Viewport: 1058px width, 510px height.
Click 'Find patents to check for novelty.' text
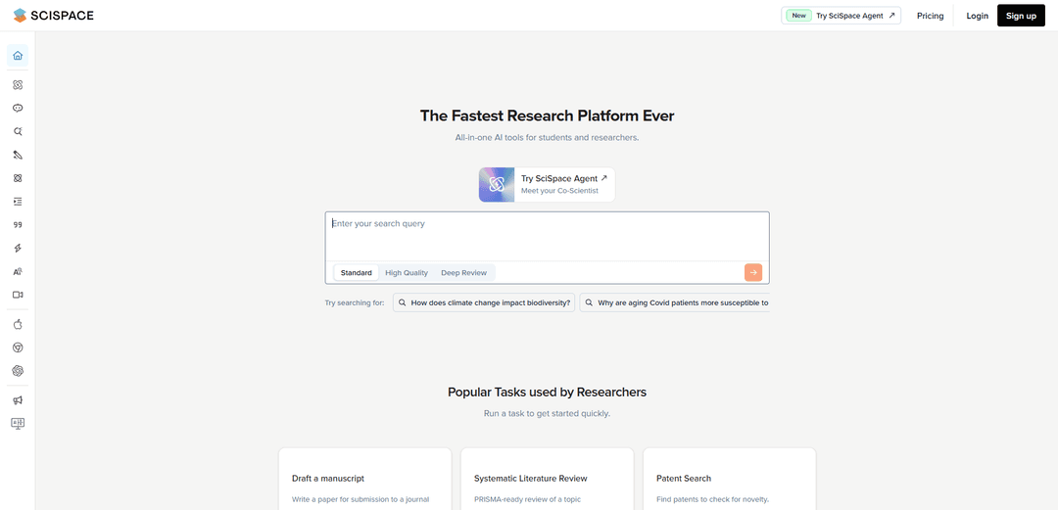712,500
